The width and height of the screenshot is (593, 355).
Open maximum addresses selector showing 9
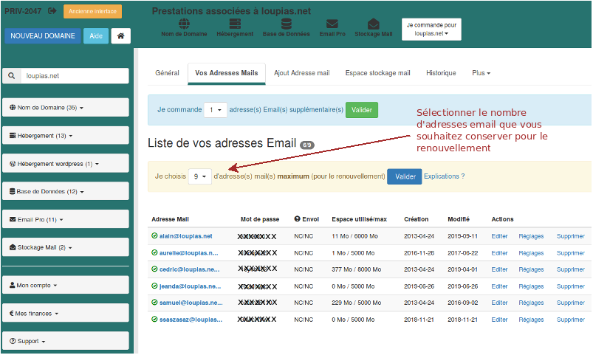pos(199,176)
